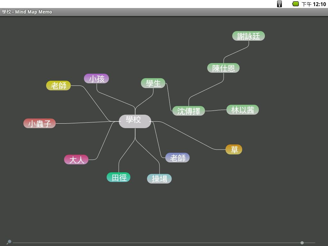Select the 謝詠廷 node

click(x=249, y=36)
